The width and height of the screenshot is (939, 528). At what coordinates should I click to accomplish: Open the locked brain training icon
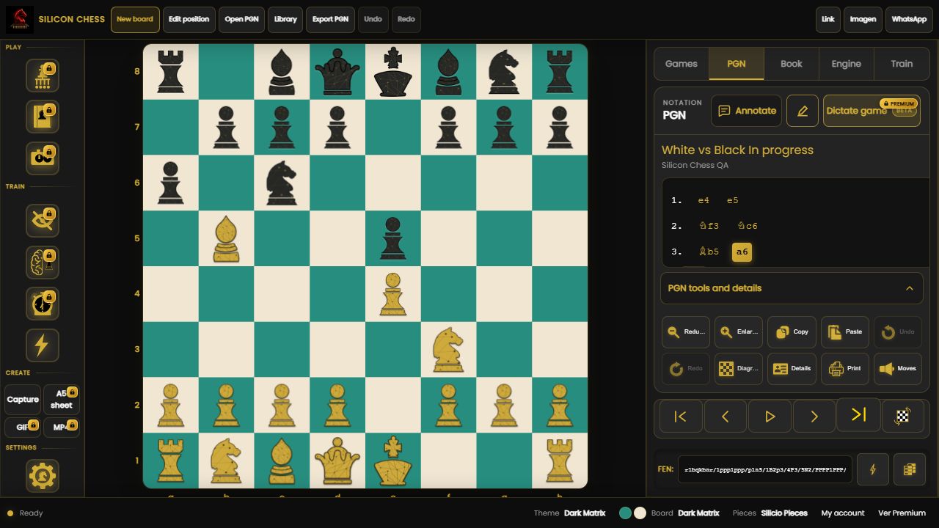[43, 262]
